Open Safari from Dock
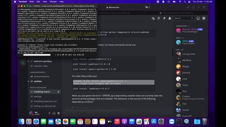The height and width of the screenshot is (127, 226). [36, 121]
